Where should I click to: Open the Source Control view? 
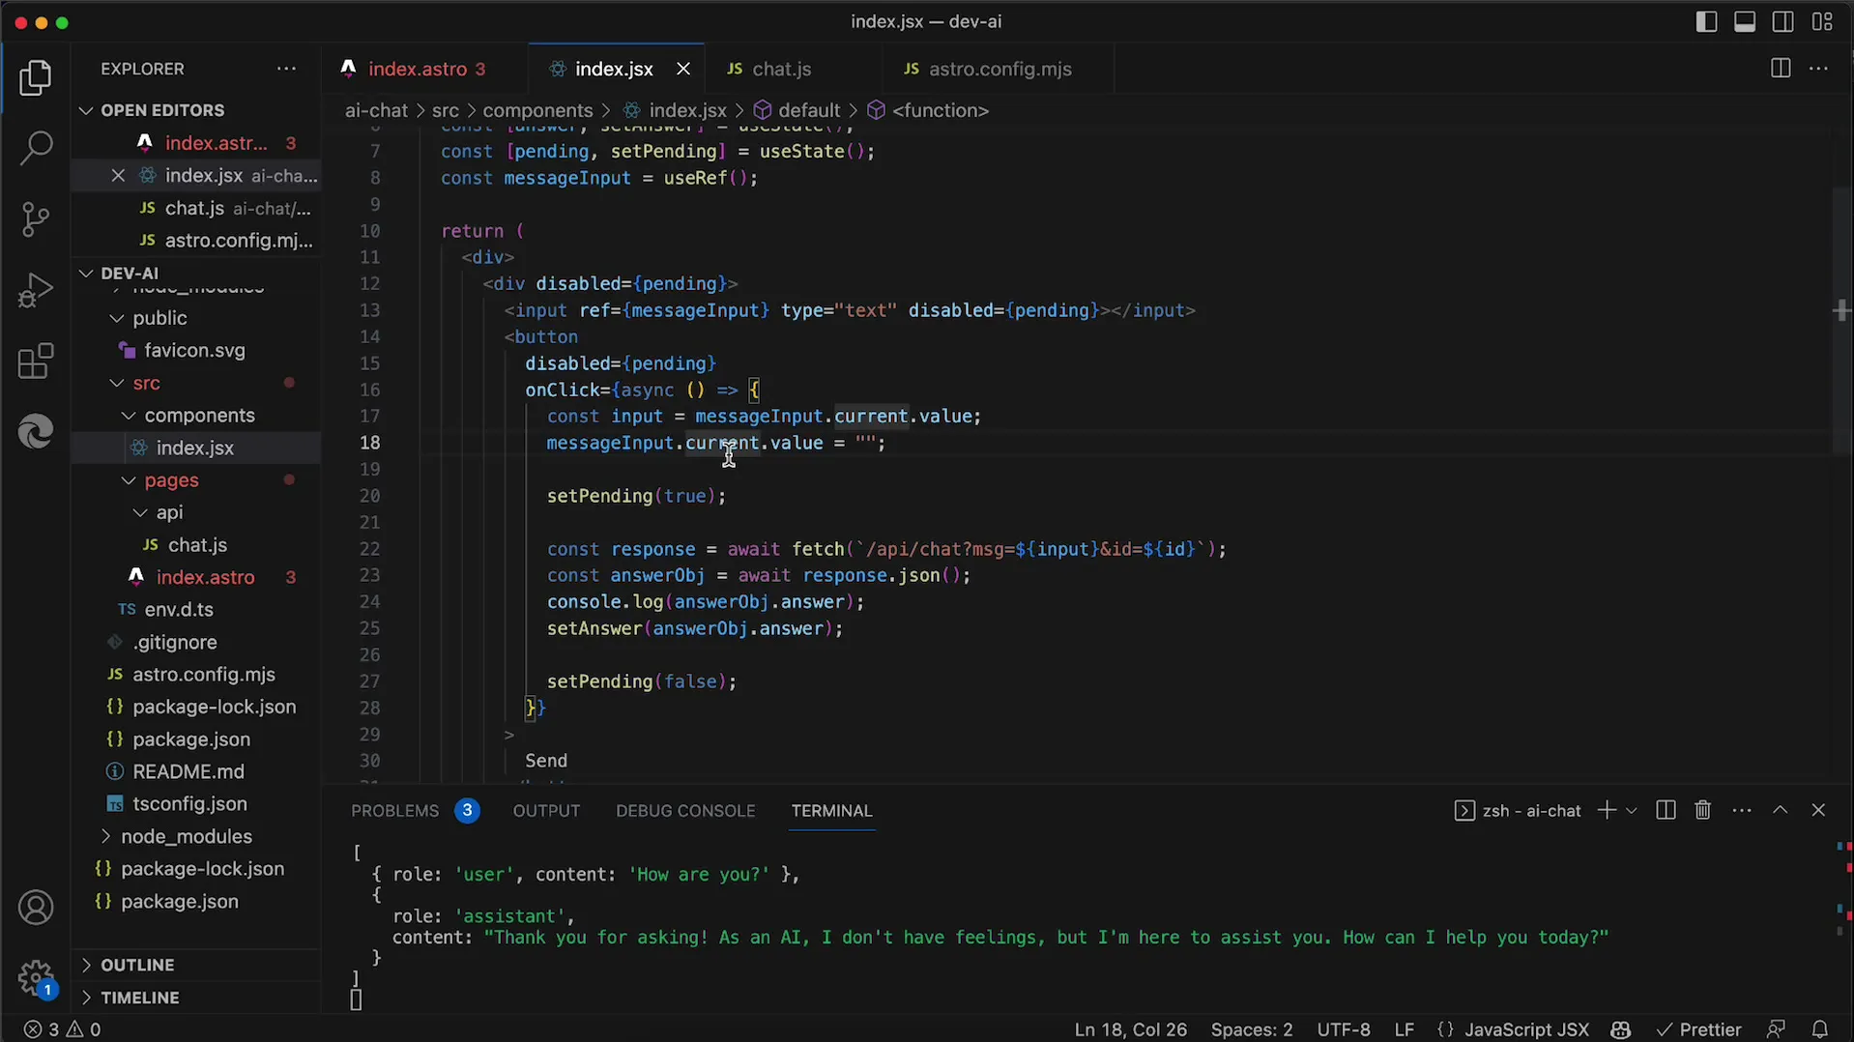click(36, 219)
